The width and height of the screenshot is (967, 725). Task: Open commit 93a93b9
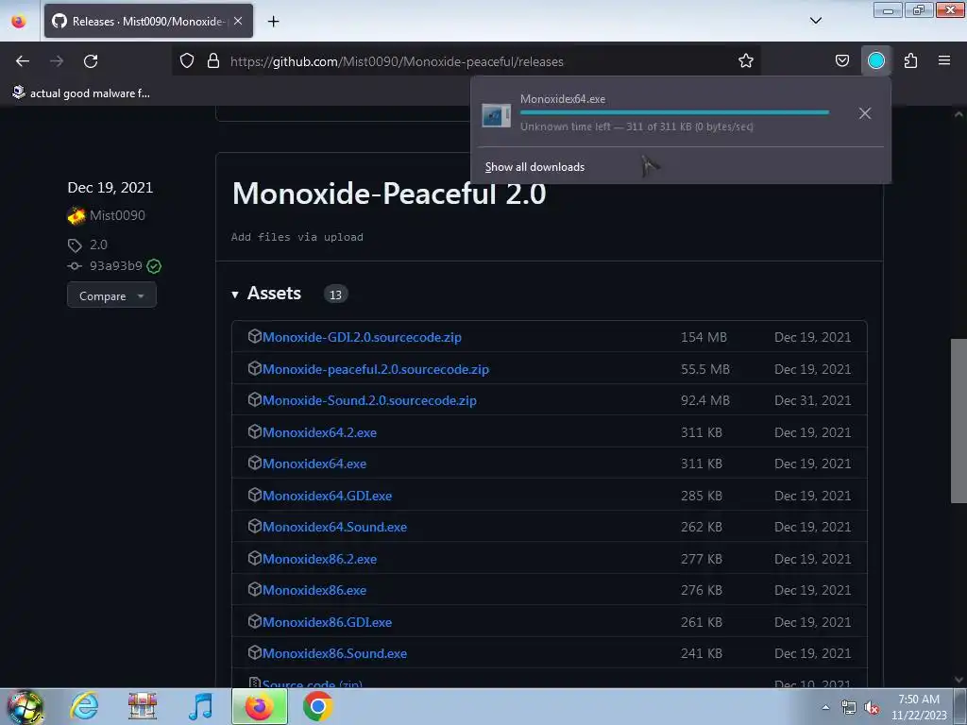[x=116, y=265]
